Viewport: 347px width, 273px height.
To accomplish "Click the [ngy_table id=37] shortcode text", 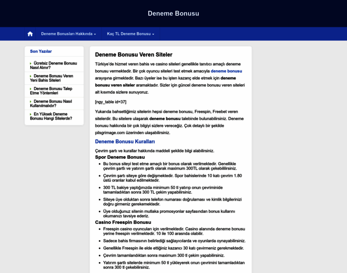I will tap(110, 102).
